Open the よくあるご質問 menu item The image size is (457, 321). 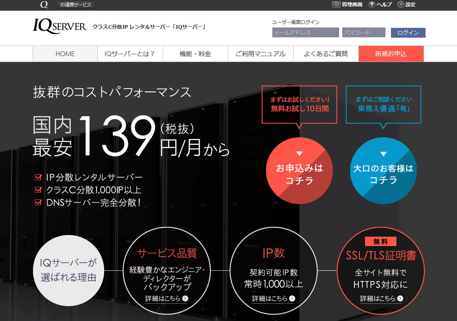point(326,54)
